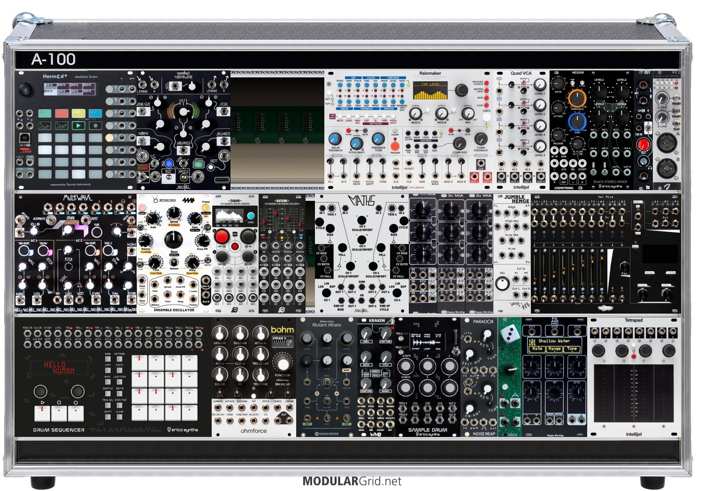705x491 pixels.
Task: Flip the FILTER toggle switch on Mutant Hihats
Action: click(x=327, y=401)
